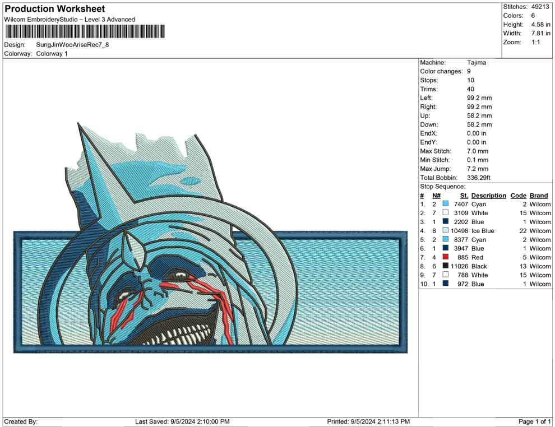Click the Max Jump value '7.2 mm'
Screen dimensions: 555x427
pyautogui.click(x=478, y=169)
